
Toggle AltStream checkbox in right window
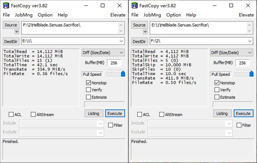tap(162, 114)
